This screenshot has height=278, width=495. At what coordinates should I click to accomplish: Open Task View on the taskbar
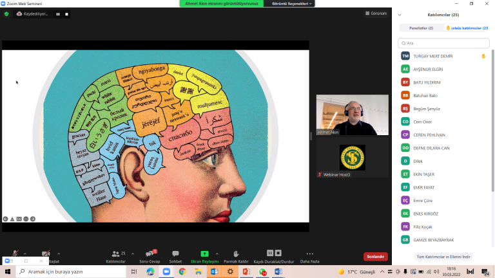pyautogui.click(x=134, y=272)
